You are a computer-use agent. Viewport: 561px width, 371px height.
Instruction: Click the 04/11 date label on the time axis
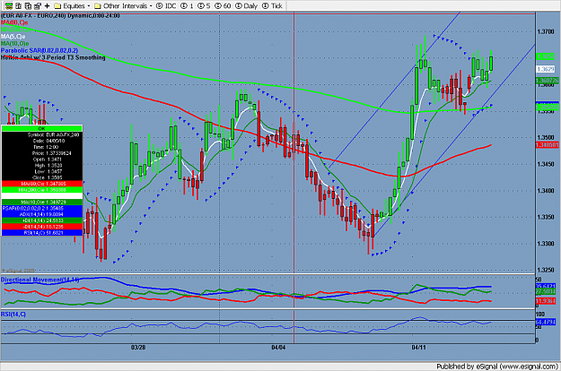[x=418, y=348]
